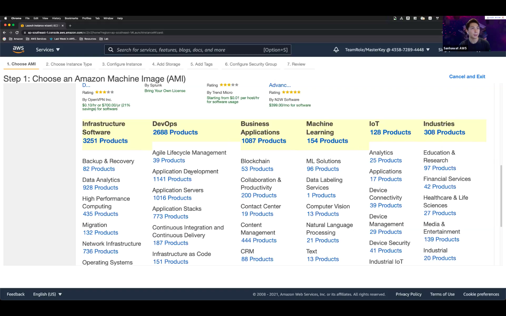Image resolution: width=506 pixels, height=316 pixels.
Task: Open ML Solutions 96 Products
Action: 323,169
